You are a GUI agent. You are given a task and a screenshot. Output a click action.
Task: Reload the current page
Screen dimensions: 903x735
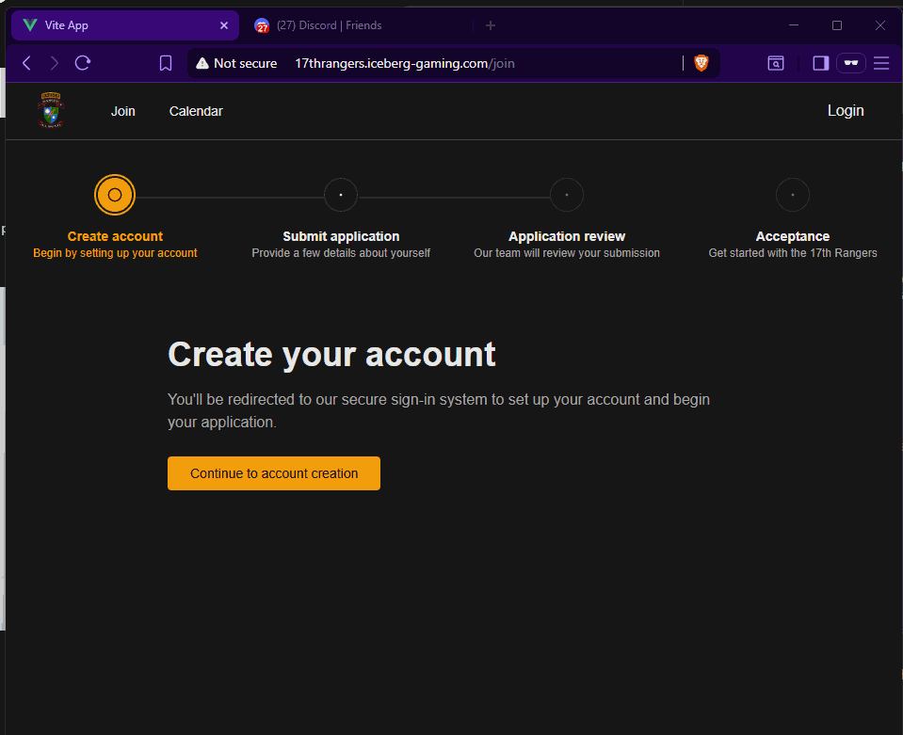pos(83,63)
